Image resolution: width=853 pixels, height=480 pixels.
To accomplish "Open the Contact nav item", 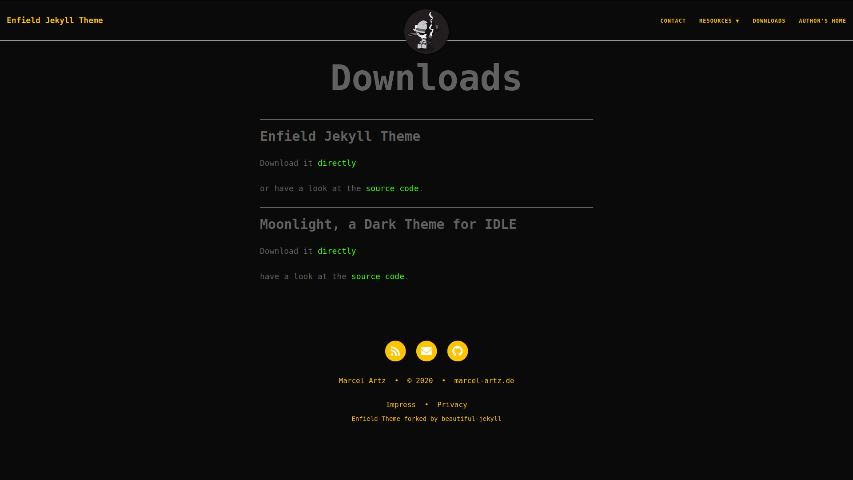I will [x=673, y=21].
